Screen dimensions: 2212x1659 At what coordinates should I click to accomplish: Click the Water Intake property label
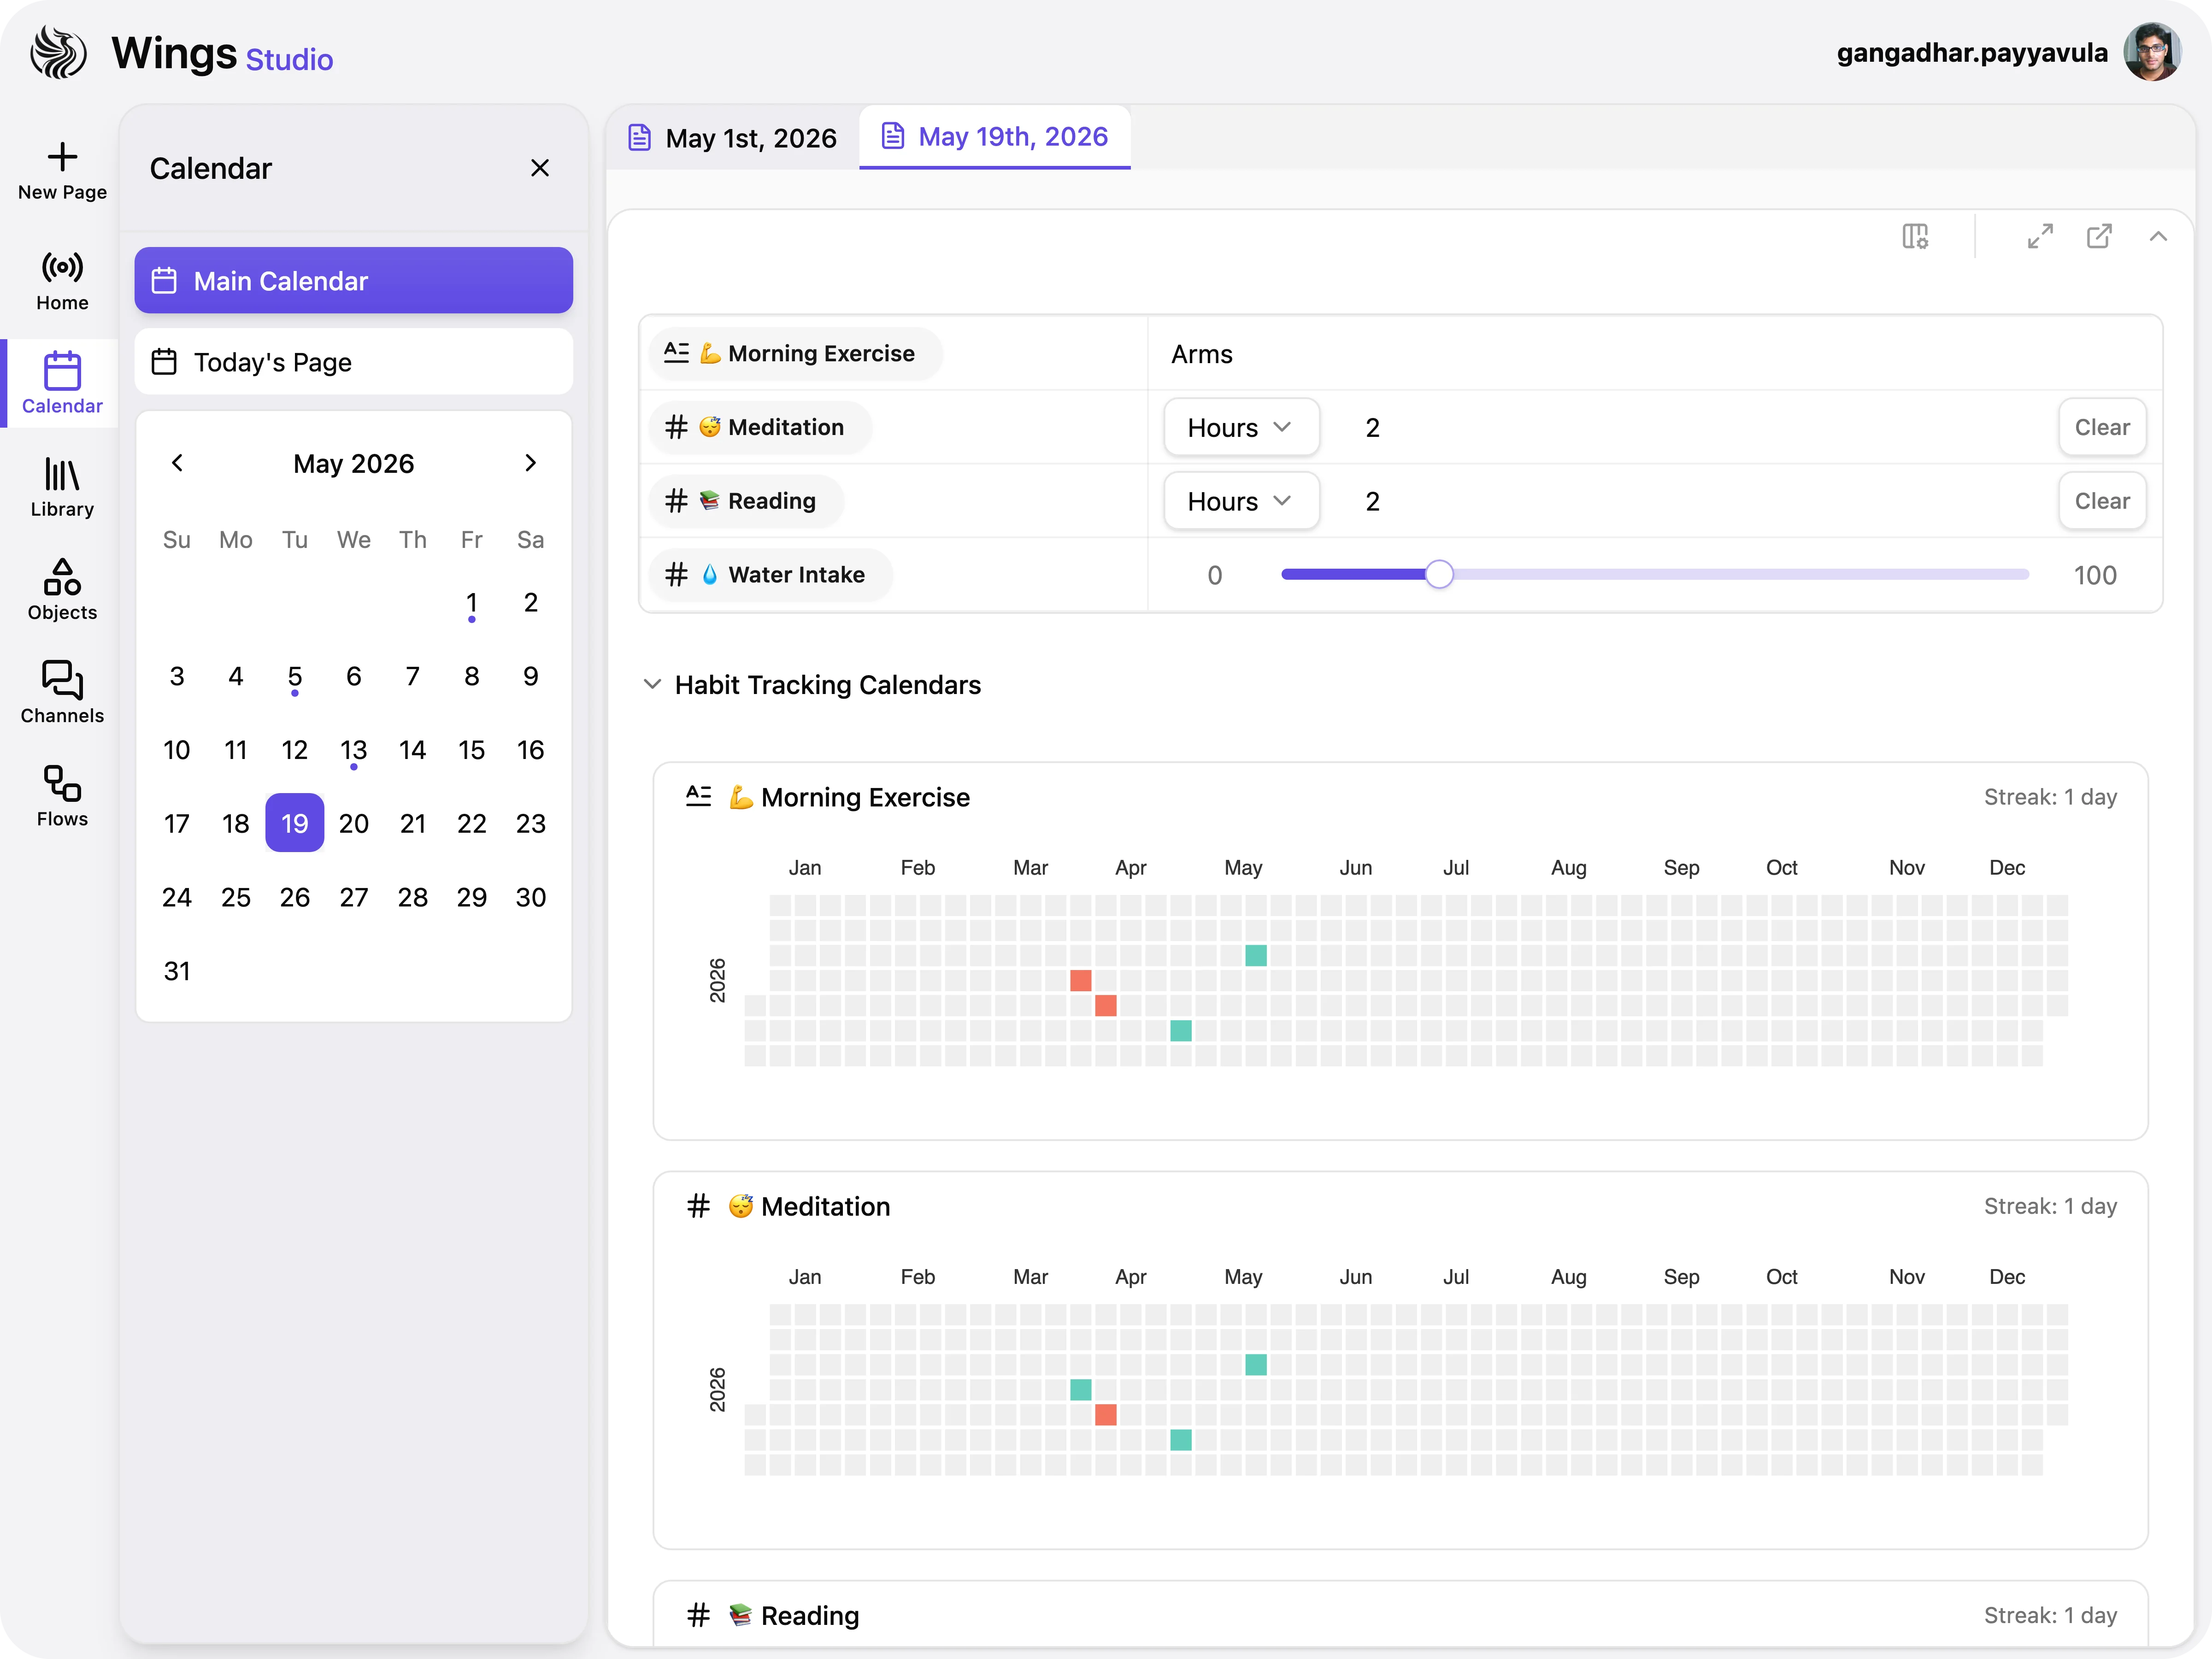tap(771, 575)
